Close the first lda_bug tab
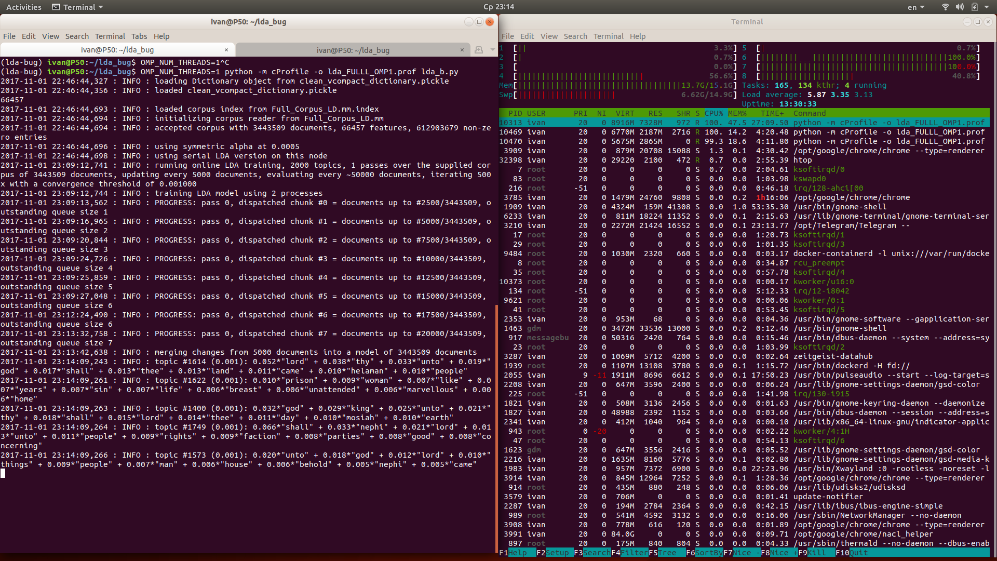The image size is (997, 561). coord(226,50)
